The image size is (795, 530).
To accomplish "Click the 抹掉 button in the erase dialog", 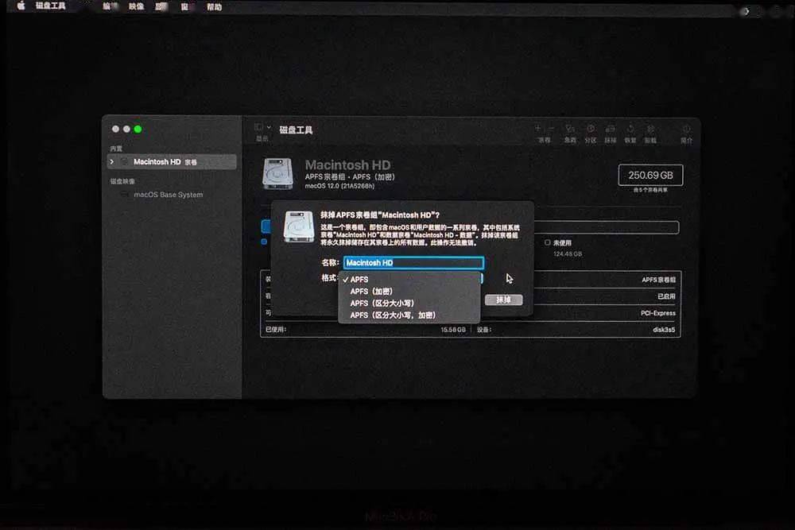I will click(503, 300).
